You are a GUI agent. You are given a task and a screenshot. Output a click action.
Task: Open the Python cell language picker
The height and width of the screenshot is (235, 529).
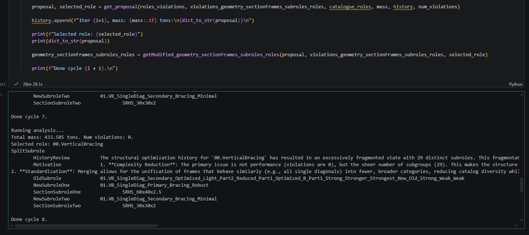pos(516,84)
